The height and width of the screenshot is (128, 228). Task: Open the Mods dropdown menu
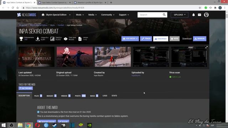click(80, 15)
